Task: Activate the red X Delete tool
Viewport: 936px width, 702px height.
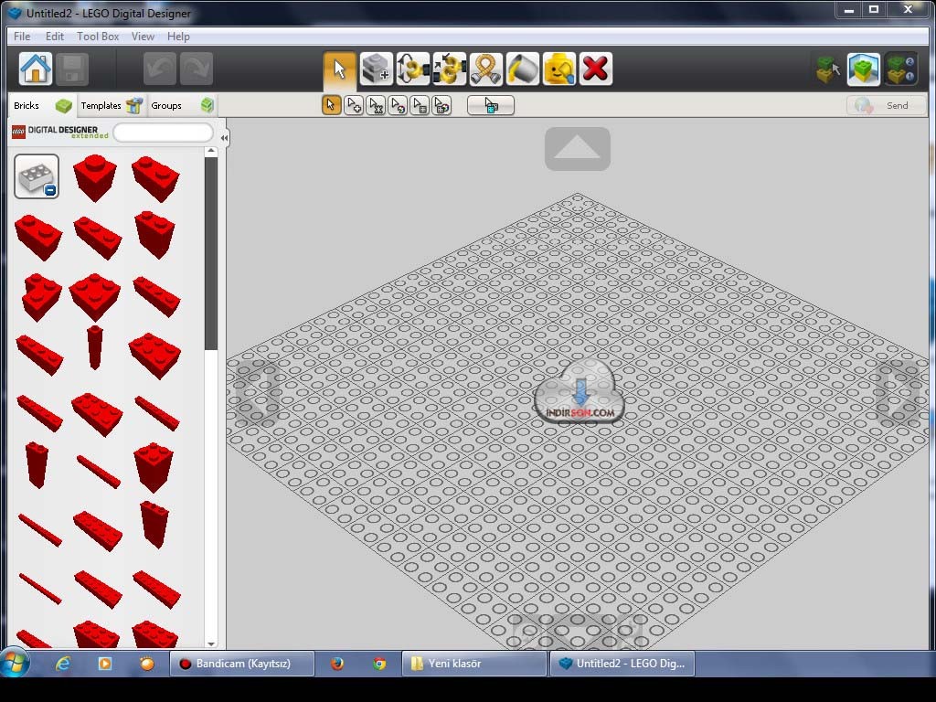Action: 596,69
